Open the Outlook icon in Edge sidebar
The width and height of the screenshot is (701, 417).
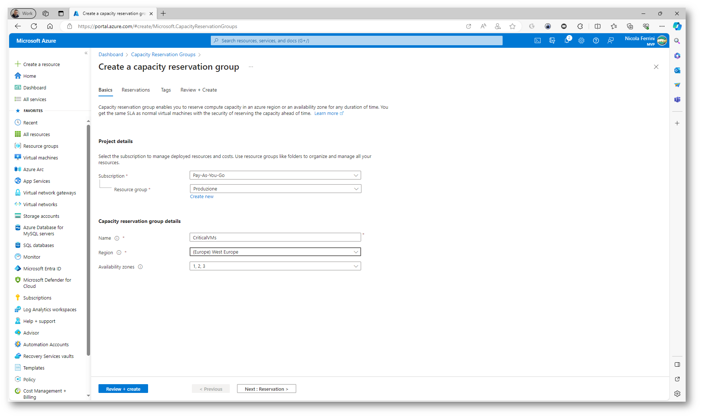click(677, 70)
